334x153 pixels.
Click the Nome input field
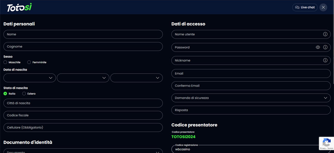[83, 34]
